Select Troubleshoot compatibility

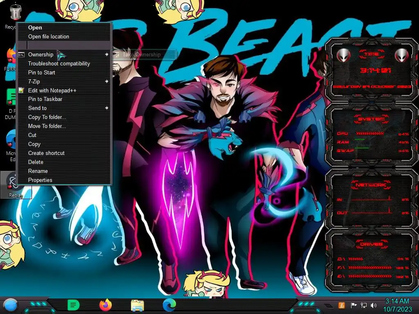coord(64,63)
